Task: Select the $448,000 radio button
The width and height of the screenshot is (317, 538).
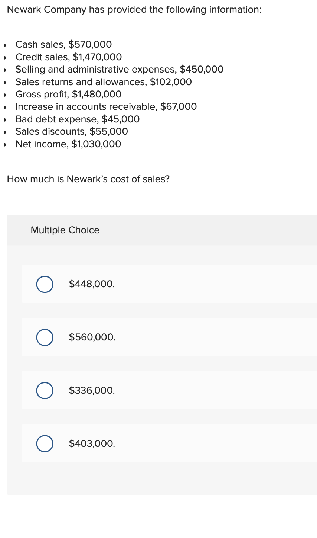Action: coord(45,284)
